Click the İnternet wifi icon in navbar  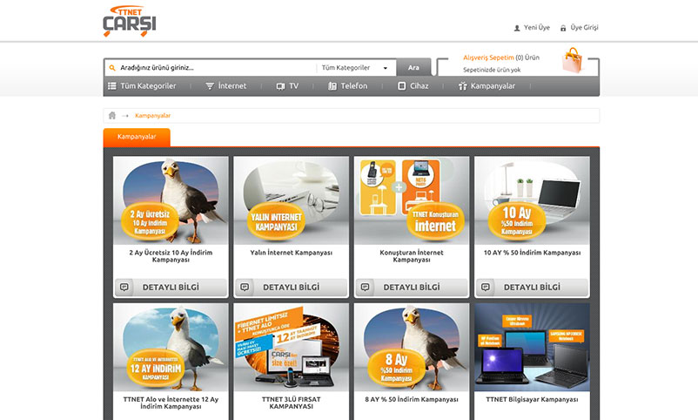pyautogui.click(x=210, y=86)
